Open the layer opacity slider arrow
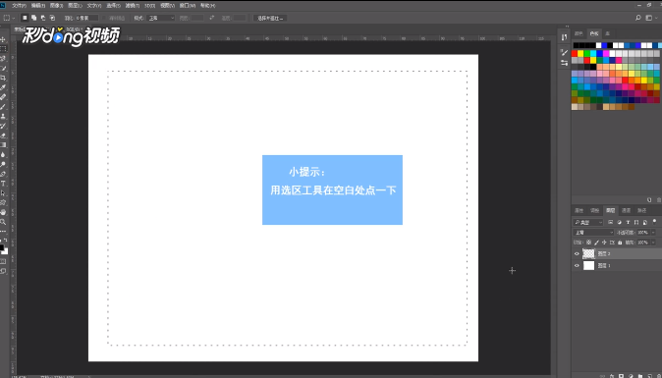This screenshot has width=662, height=378. coord(653,233)
